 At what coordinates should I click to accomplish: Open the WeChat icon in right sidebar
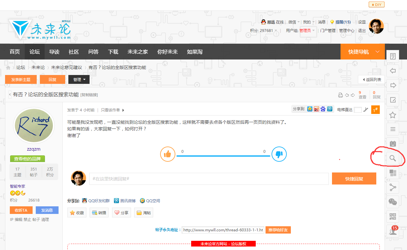[392, 202]
